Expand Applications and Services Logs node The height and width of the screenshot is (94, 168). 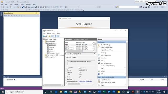tap(44, 55)
